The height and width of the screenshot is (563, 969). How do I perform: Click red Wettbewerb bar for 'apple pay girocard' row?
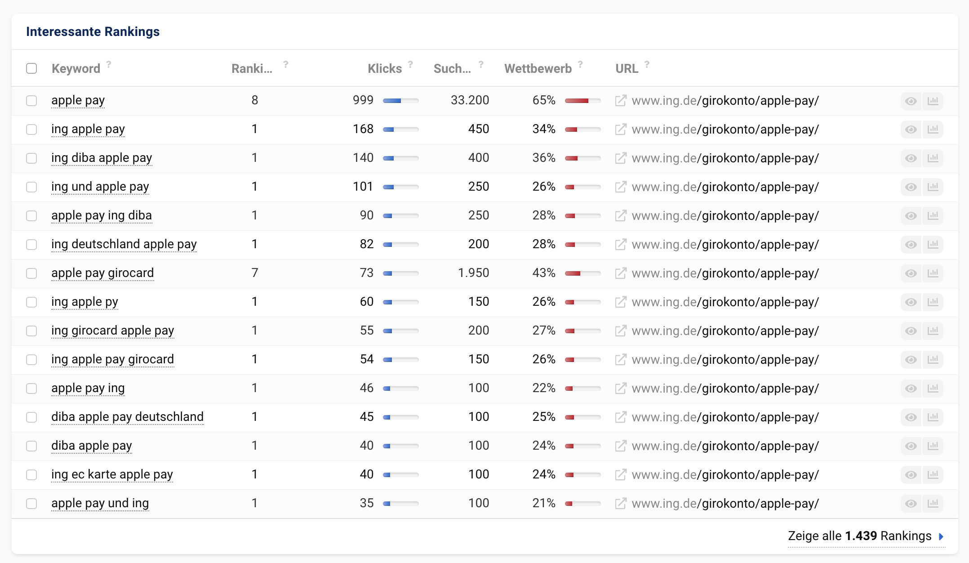582,273
